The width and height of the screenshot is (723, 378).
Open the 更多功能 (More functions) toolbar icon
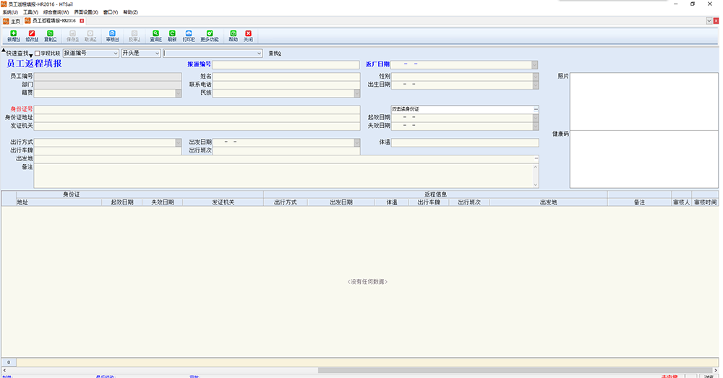[x=210, y=35]
